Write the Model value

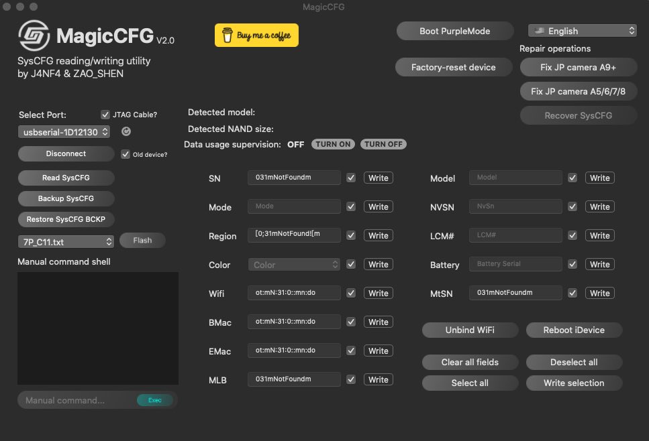[x=600, y=178]
